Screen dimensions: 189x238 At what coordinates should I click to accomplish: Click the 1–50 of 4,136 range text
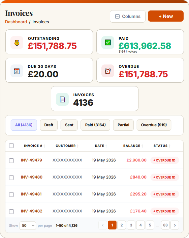pyautogui.click(x=66, y=226)
